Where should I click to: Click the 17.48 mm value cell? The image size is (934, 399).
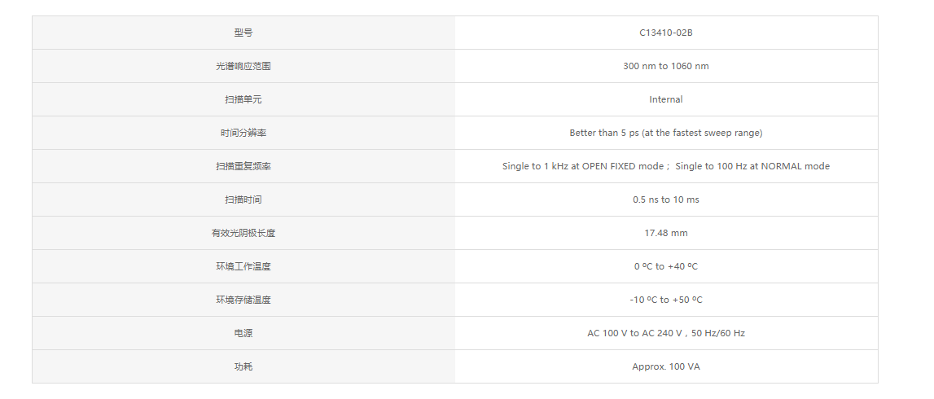point(666,233)
